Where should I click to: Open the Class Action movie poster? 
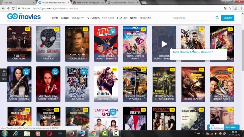(x=19, y=44)
